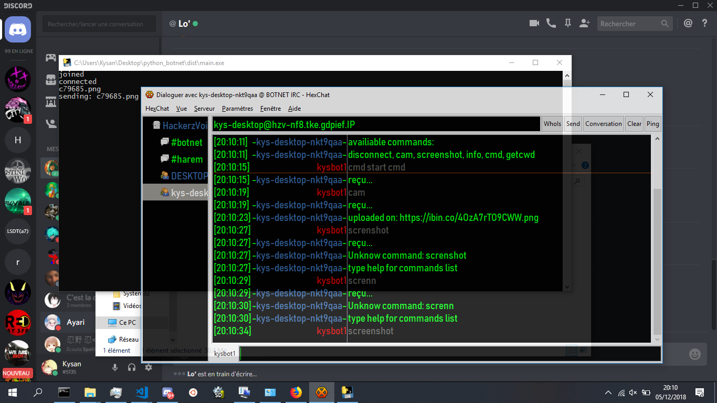Viewport: 717px width, 403px height.
Task: Show hidden system tray icons
Action: tap(608, 392)
